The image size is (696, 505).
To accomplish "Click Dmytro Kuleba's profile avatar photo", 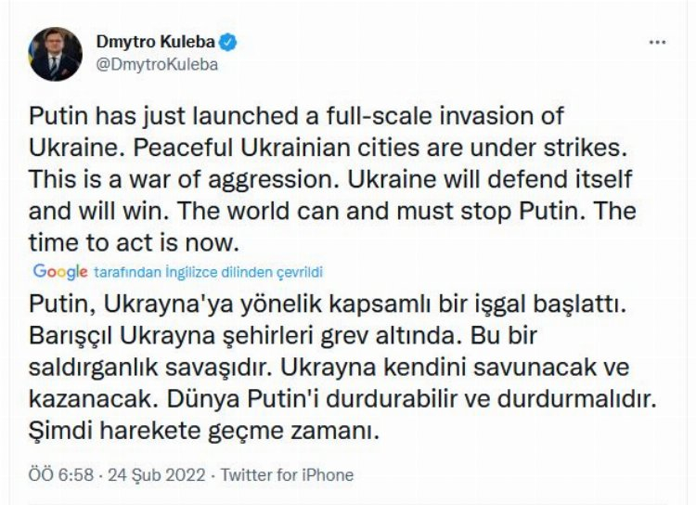I will 54,53.
